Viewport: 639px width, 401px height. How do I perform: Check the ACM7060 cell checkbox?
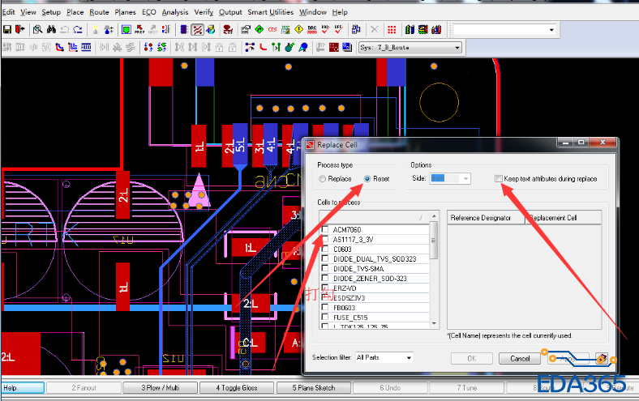point(325,230)
